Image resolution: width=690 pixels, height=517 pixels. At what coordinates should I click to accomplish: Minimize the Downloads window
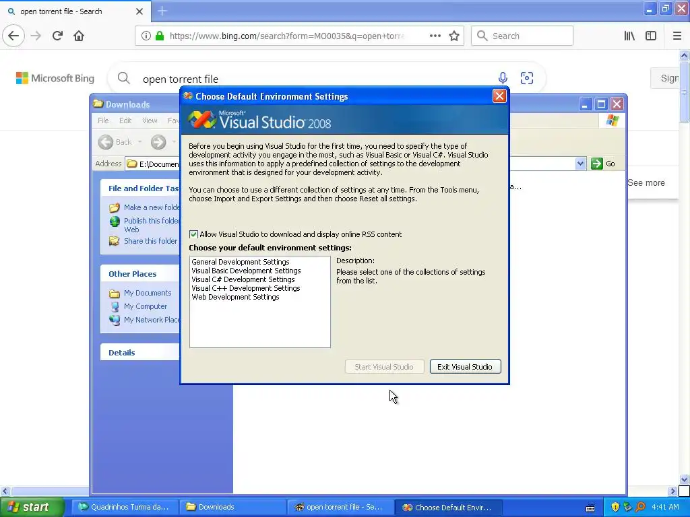(585, 104)
